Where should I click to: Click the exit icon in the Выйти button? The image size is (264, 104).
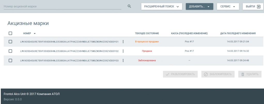(258, 7)
